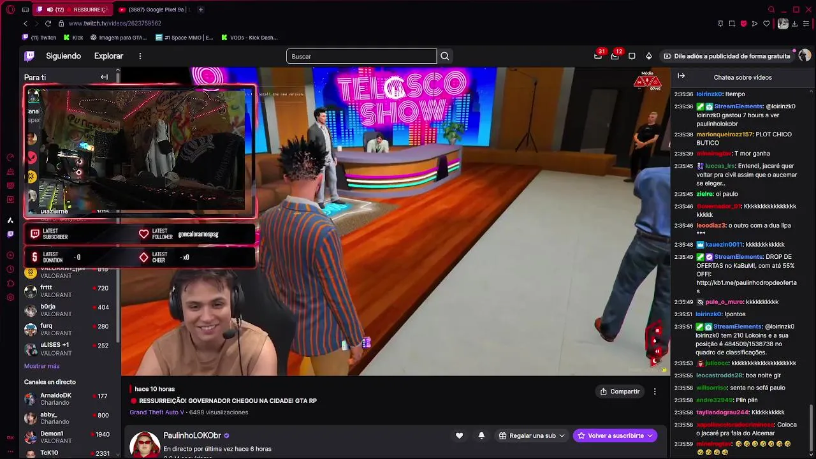Open furq VALORANT channel in sidebar
Screen dimensions: 816x459
69,329
